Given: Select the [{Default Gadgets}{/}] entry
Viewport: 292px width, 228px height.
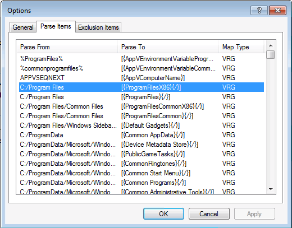Looking at the screenshot, I should coord(150,125).
